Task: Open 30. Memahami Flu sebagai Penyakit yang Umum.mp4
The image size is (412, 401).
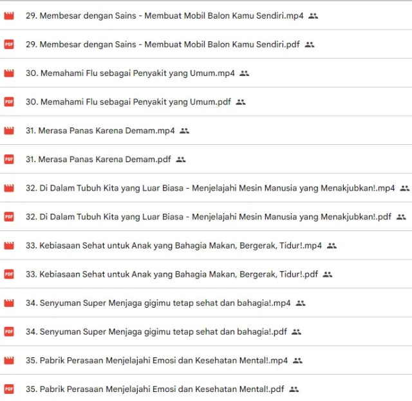Action: (130, 73)
